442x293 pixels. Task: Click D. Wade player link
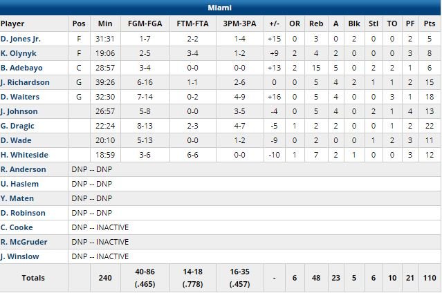coord(16,140)
